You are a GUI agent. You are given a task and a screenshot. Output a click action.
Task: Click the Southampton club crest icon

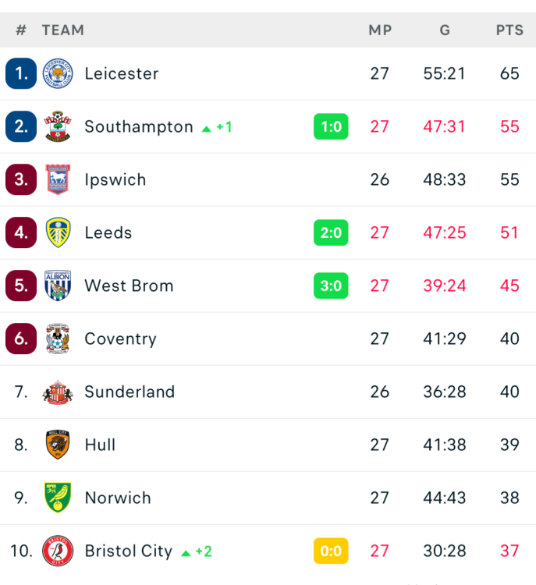coord(58,126)
